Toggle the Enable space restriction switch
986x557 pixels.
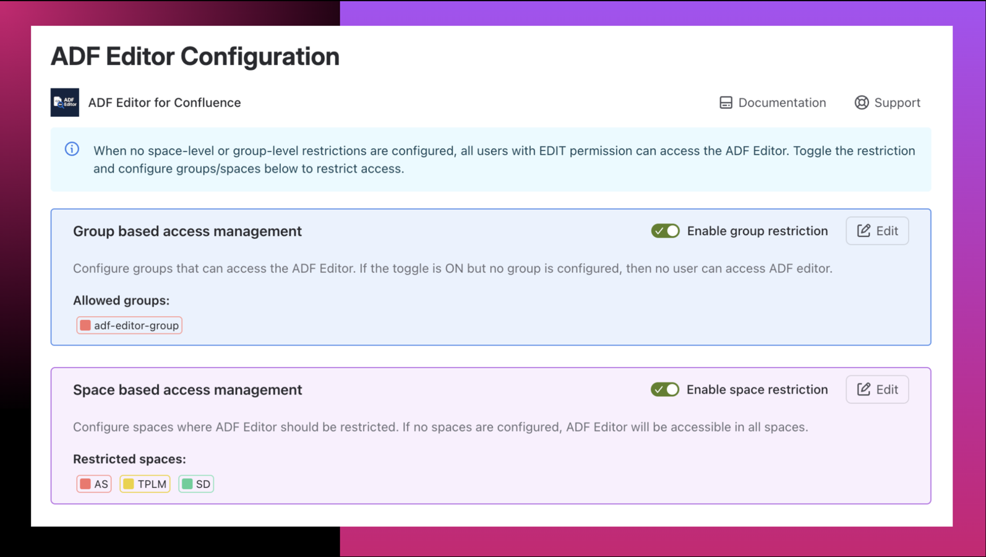[665, 389]
